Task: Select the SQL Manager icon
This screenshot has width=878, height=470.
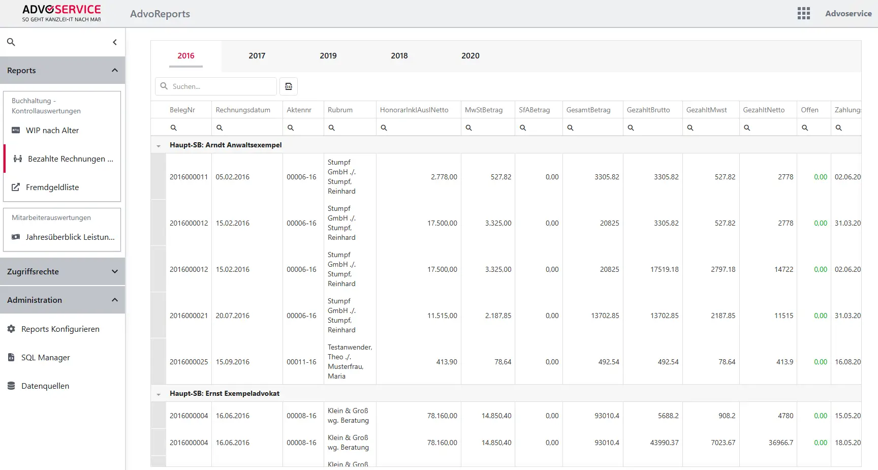Action: tap(11, 357)
